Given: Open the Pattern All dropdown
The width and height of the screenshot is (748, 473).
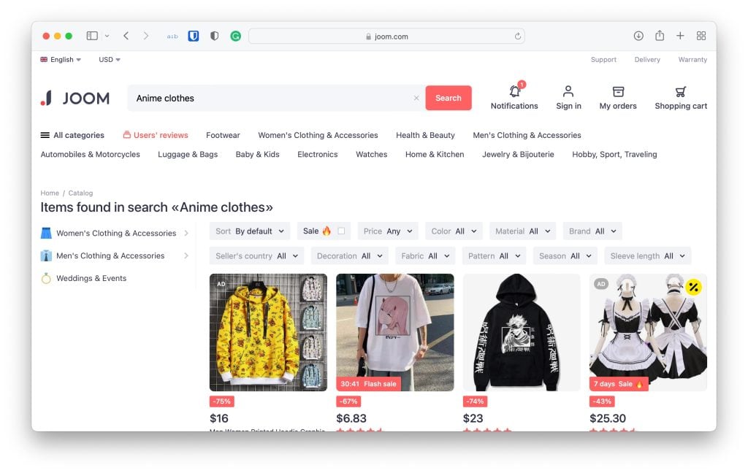Looking at the screenshot, I should coord(494,256).
